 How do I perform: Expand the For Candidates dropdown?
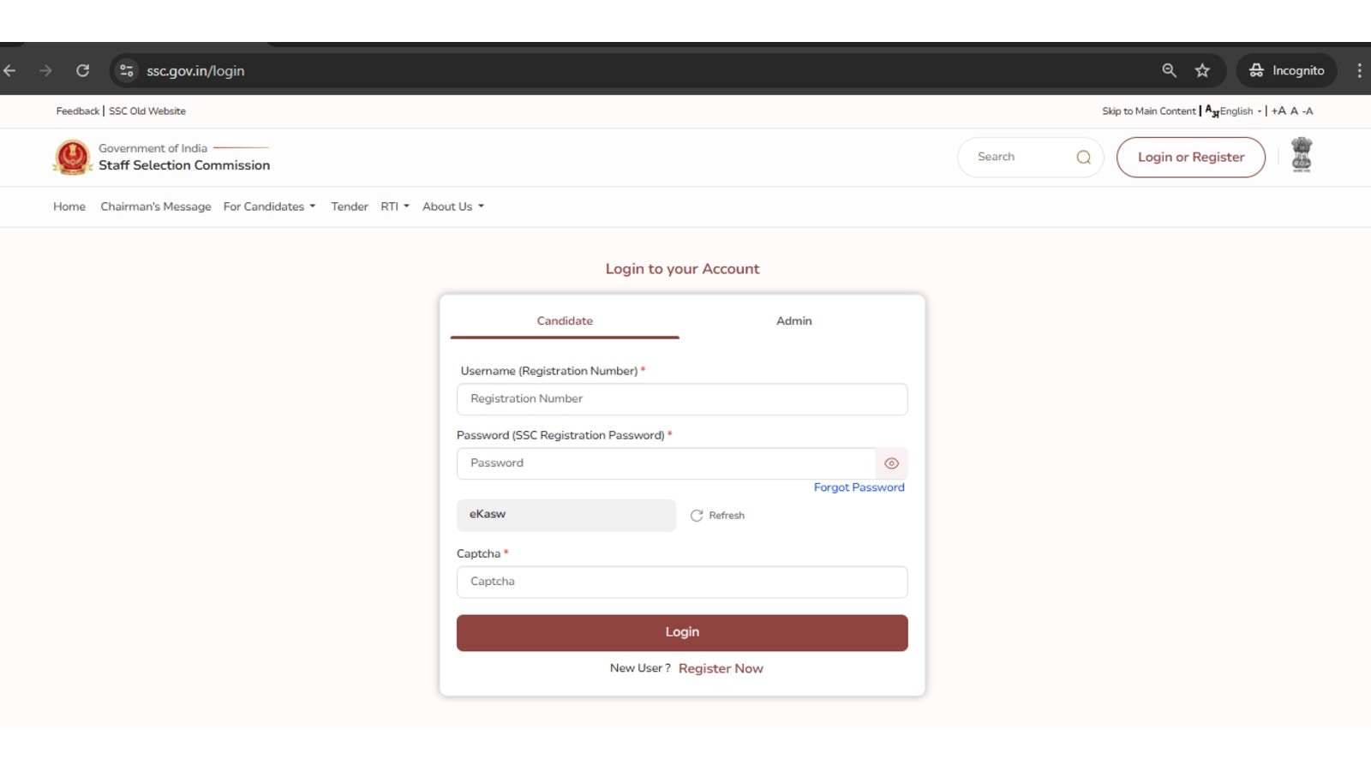point(269,206)
